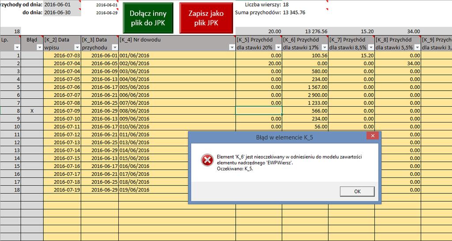
Task: Open the K_4 Nr dowodu filter dropdown
Action: (x=232, y=48)
